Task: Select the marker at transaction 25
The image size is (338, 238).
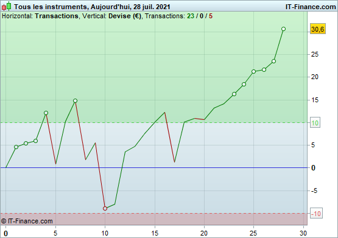Action: (254, 71)
